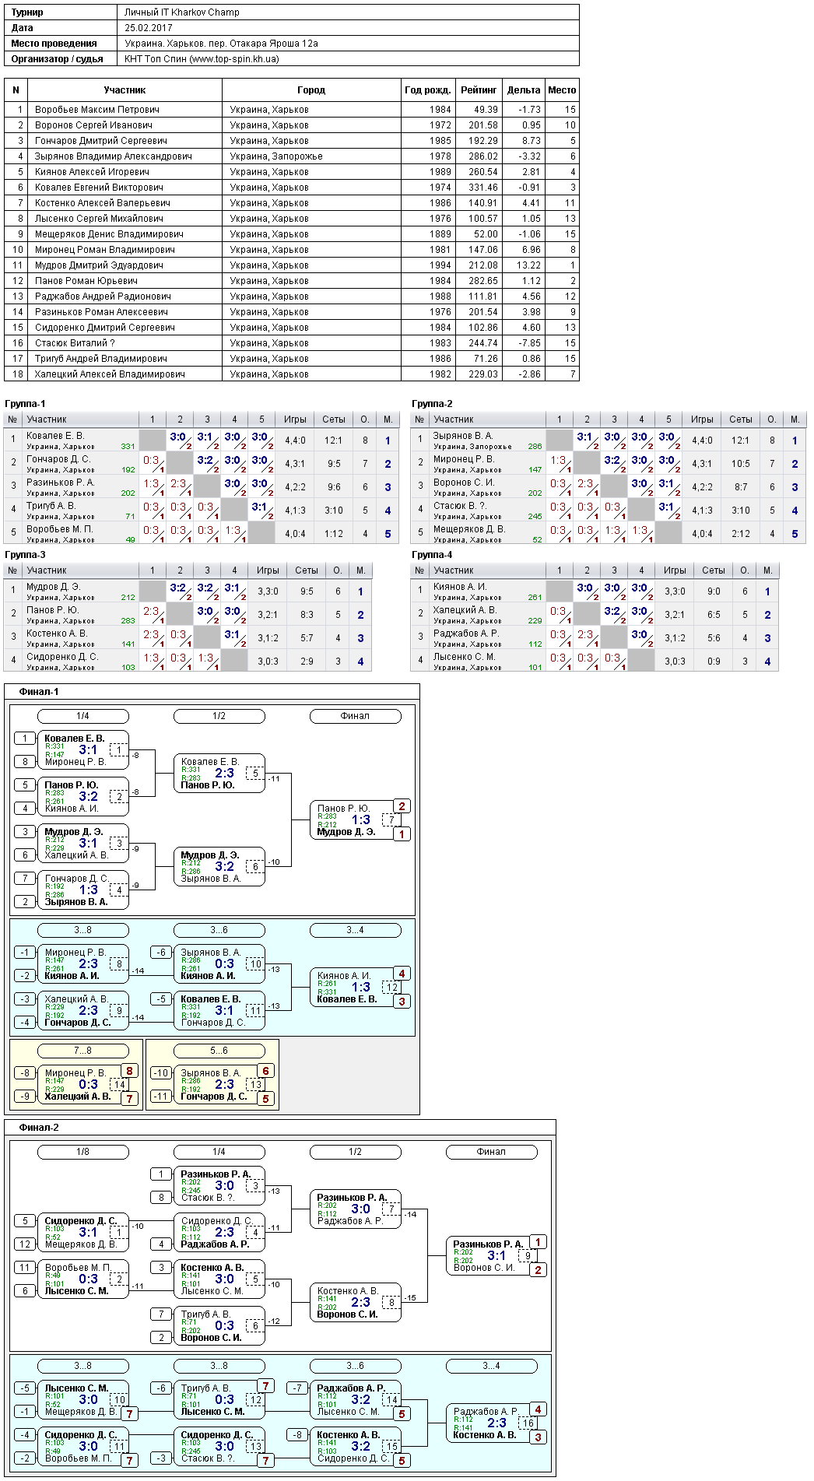
Task: Select the 5...6 stage label
Action: (219, 1051)
